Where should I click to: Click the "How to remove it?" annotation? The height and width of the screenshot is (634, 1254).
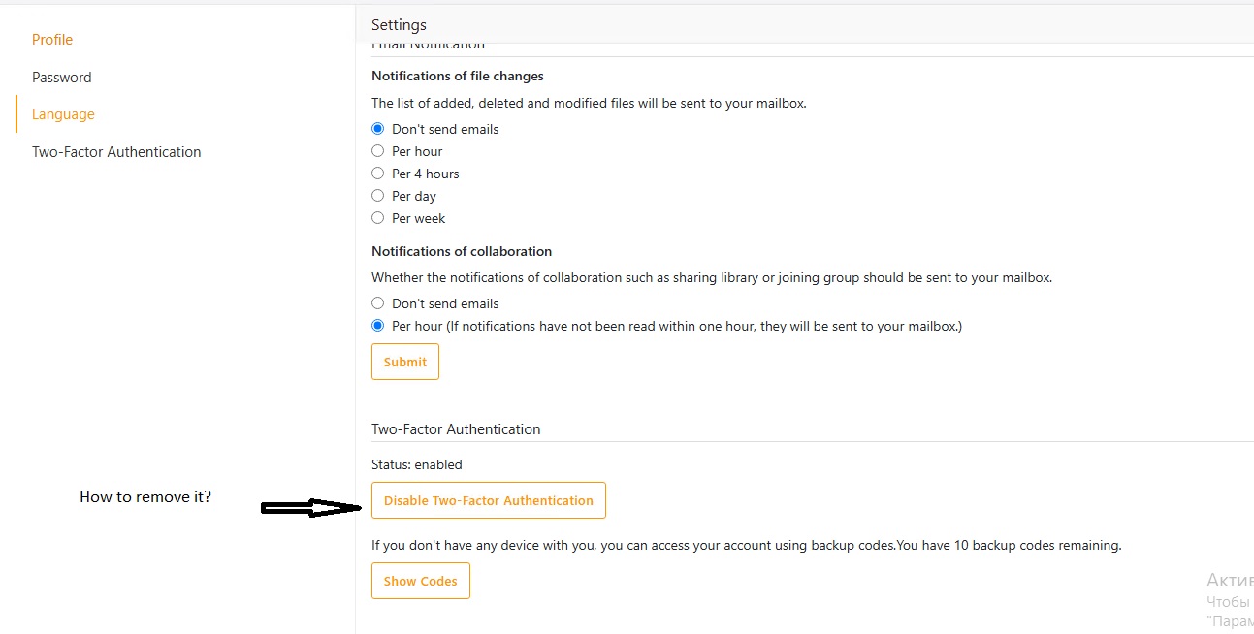145,497
